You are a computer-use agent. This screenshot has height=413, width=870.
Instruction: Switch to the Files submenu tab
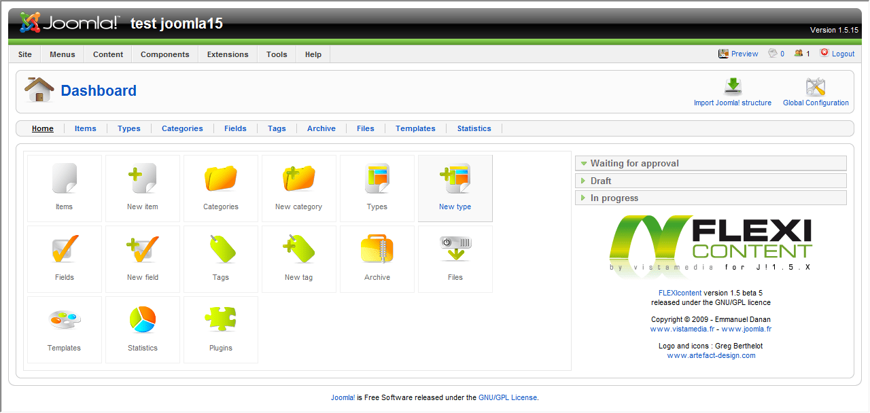point(366,128)
